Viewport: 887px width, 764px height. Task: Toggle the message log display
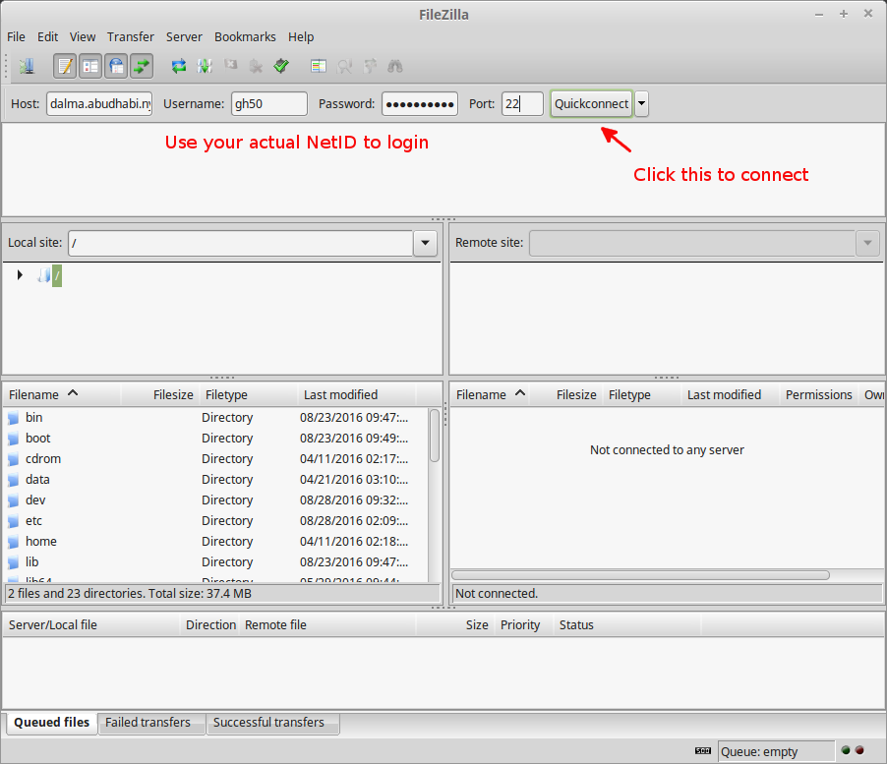[x=65, y=67]
